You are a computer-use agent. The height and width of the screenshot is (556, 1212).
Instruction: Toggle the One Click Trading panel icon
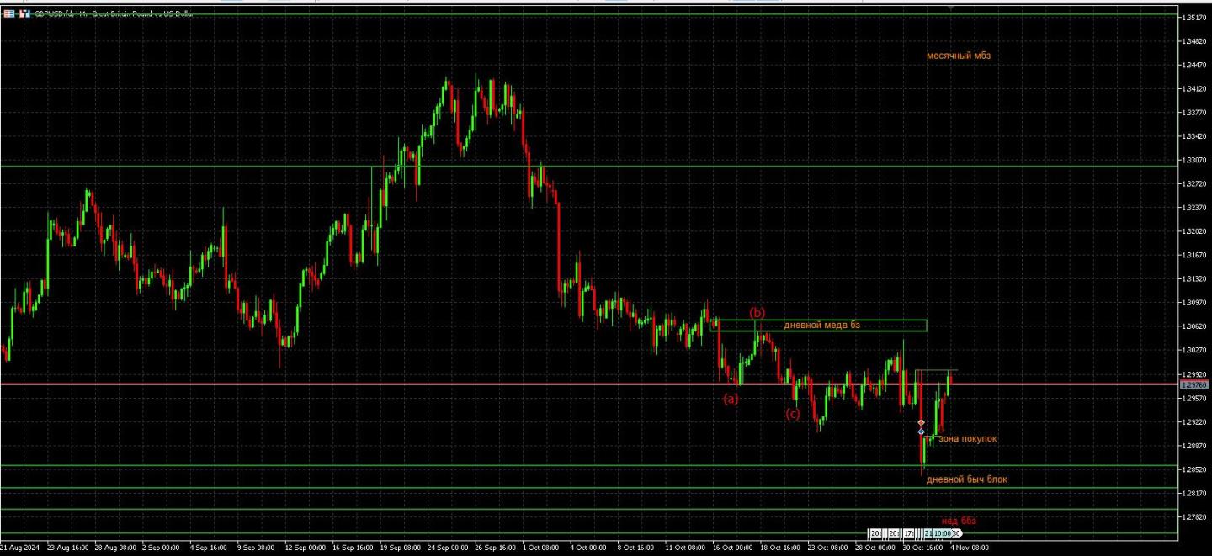24,14
